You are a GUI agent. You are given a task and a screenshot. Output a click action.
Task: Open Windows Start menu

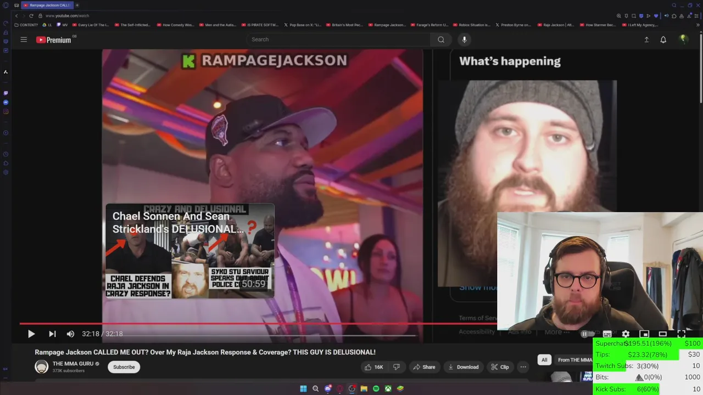303,388
